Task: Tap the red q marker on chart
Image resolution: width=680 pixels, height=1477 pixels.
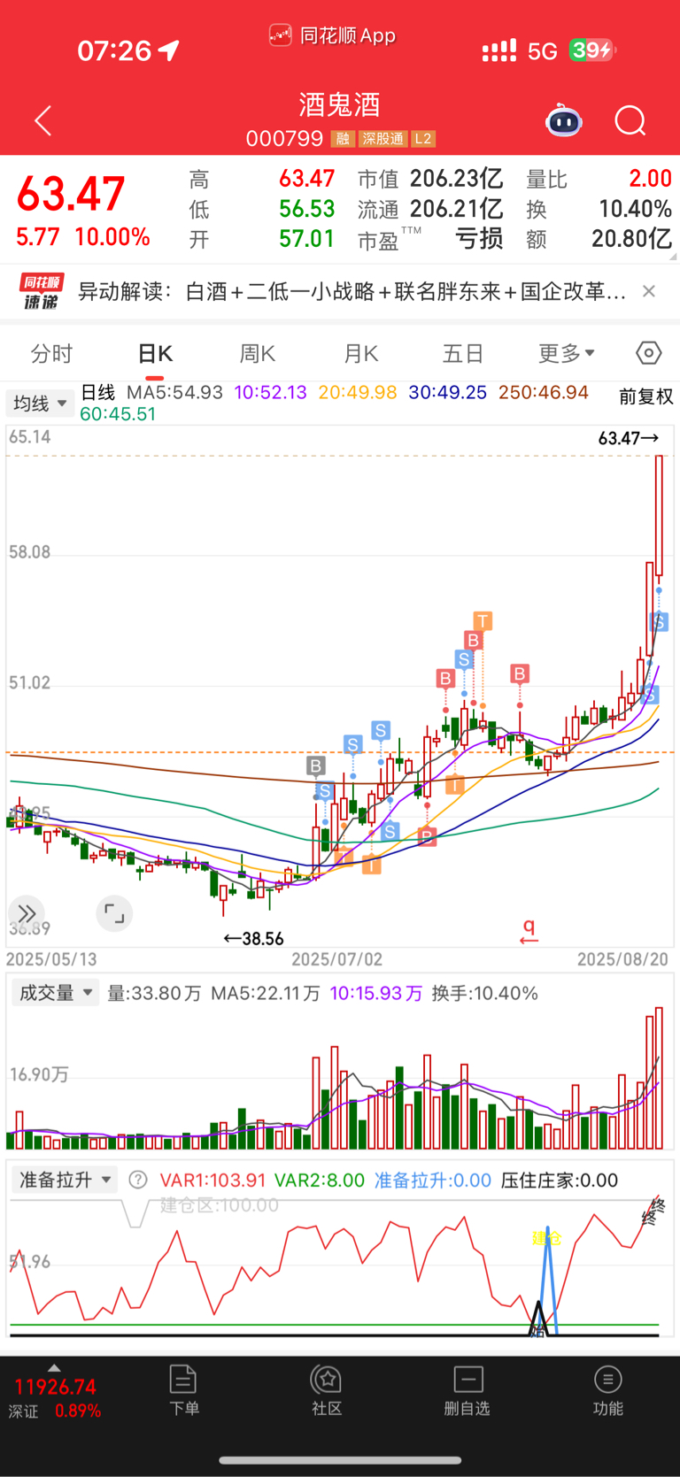Action: tap(529, 930)
